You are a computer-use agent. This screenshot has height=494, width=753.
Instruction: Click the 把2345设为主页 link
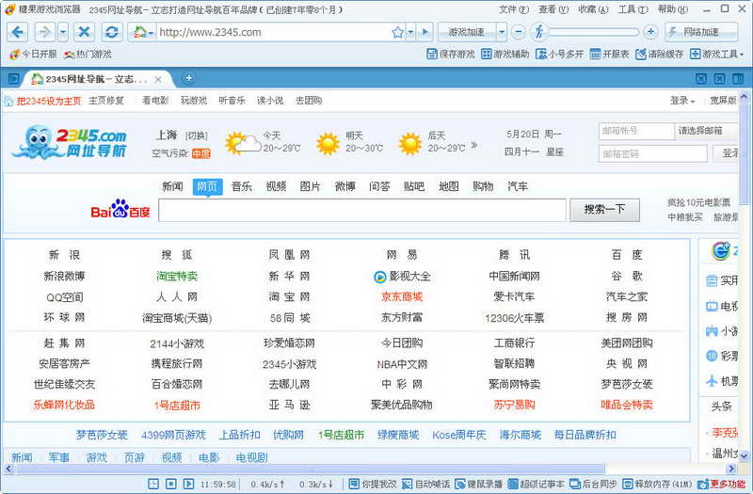49,101
